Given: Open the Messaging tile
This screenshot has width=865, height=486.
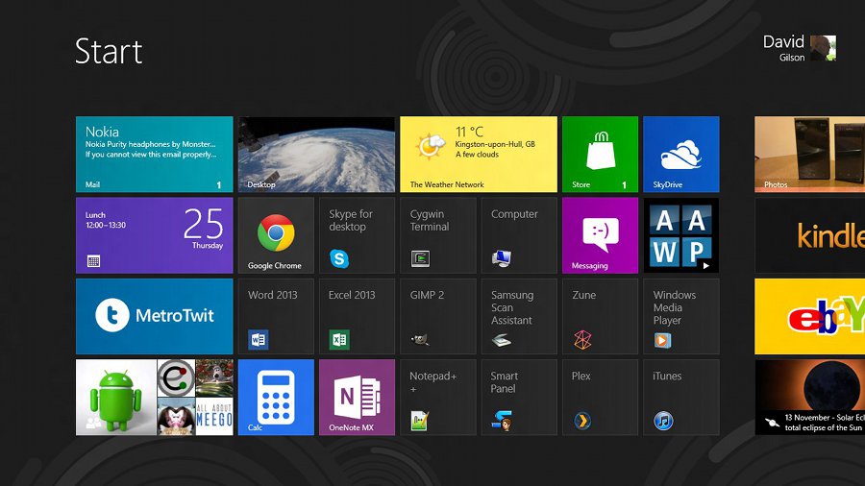Looking at the screenshot, I should tap(600, 235).
